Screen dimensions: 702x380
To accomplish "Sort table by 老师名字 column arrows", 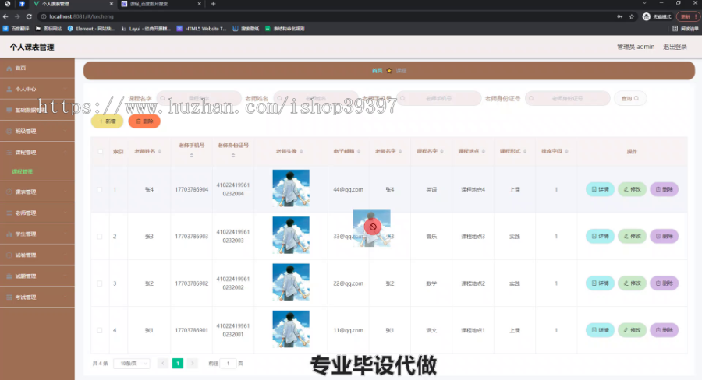I will click(400, 151).
